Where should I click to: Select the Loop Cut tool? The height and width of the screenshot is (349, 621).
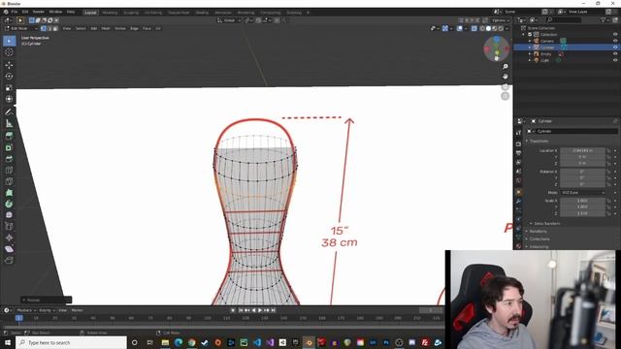pyautogui.click(x=9, y=171)
